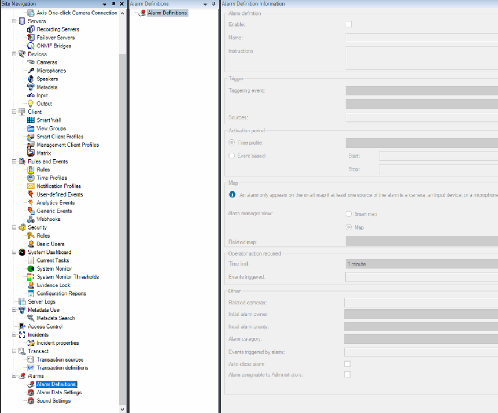Select the Smart map radio button
Image resolution: width=498 pixels, height=413 pixels.
pyautogui.click(x=349, y=214)
